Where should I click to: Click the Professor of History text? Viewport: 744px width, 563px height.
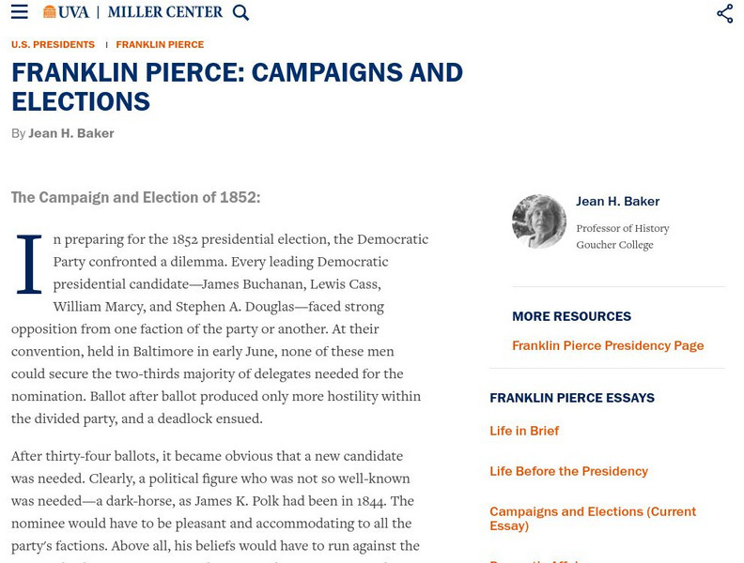click(x=623, y=228)
